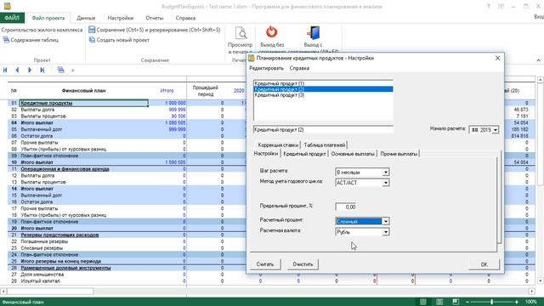Click the OK button in dialog
The height and width of the screenshot is (306, 544).
coord(484,264)
